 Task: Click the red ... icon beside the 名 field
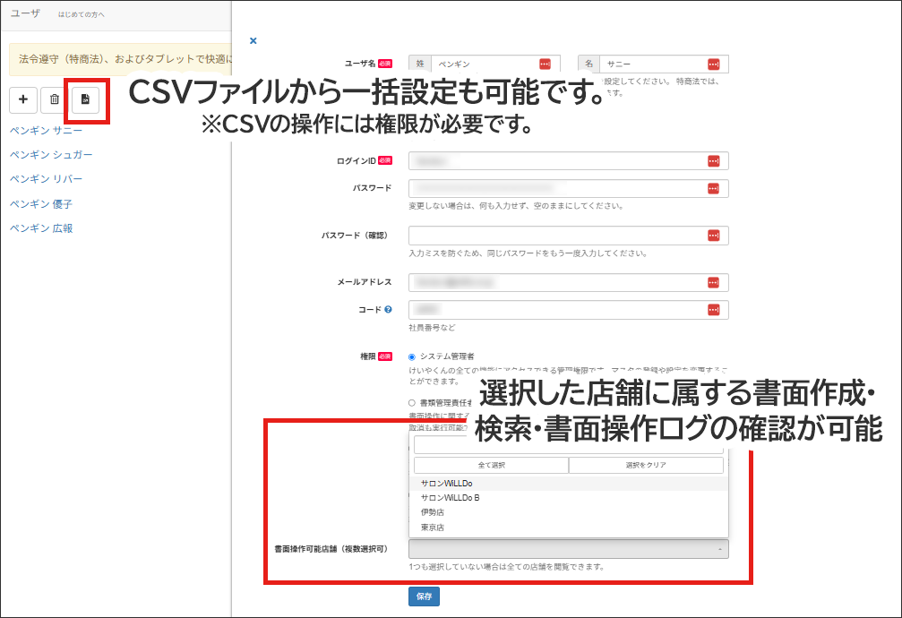coord(715,64)
